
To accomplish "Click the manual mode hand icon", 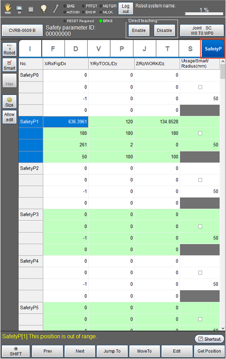I will (x=8, y=8).
